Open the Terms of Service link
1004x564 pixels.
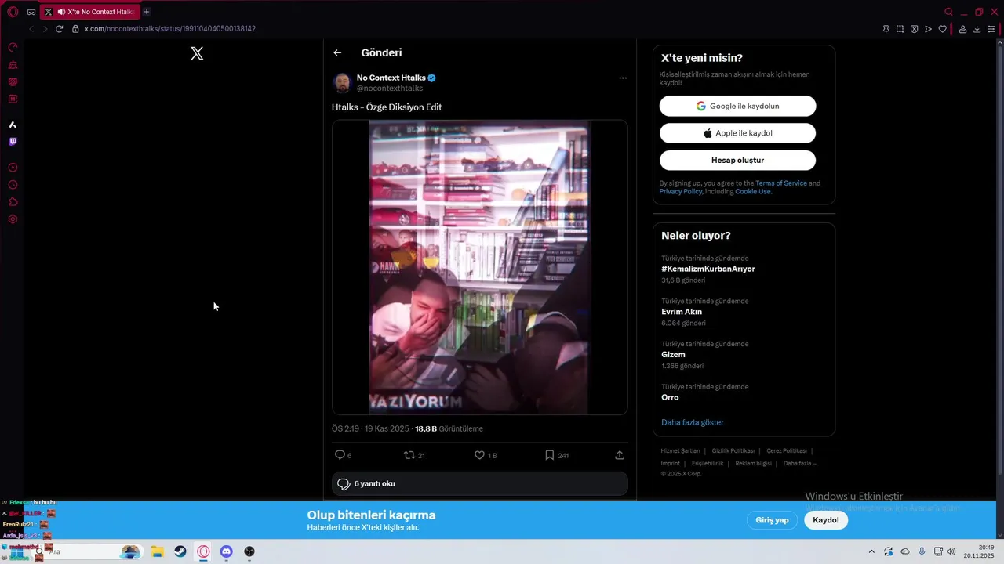(x=781, y=183)
